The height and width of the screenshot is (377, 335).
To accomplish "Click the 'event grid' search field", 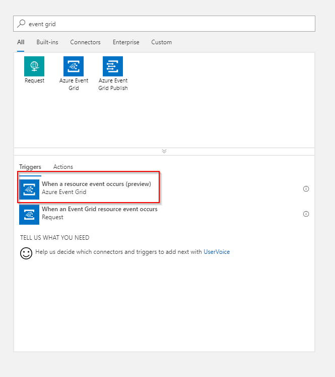I will [164, 24].
